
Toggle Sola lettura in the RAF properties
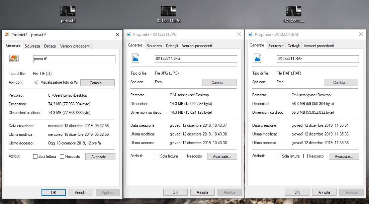279,156
